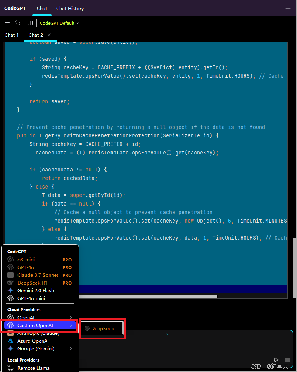
Task: Click the undo arrow icon in toolbar
Action: click(17, 23)
